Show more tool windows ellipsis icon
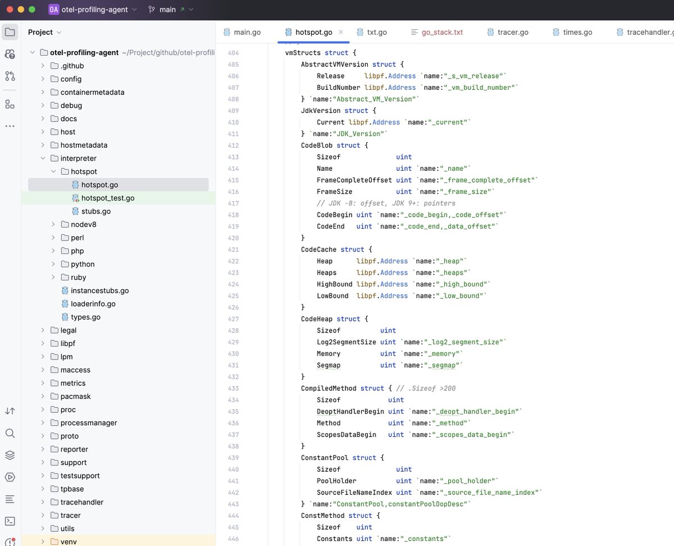674x546 pixels. pos(10,126)
